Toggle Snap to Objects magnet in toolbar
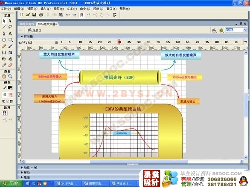This screenshot has width=250, height=188. (81, 15)
